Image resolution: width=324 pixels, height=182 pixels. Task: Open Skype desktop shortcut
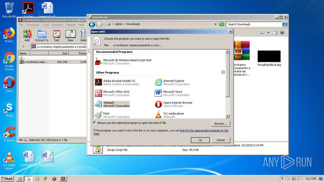(9, 109)
